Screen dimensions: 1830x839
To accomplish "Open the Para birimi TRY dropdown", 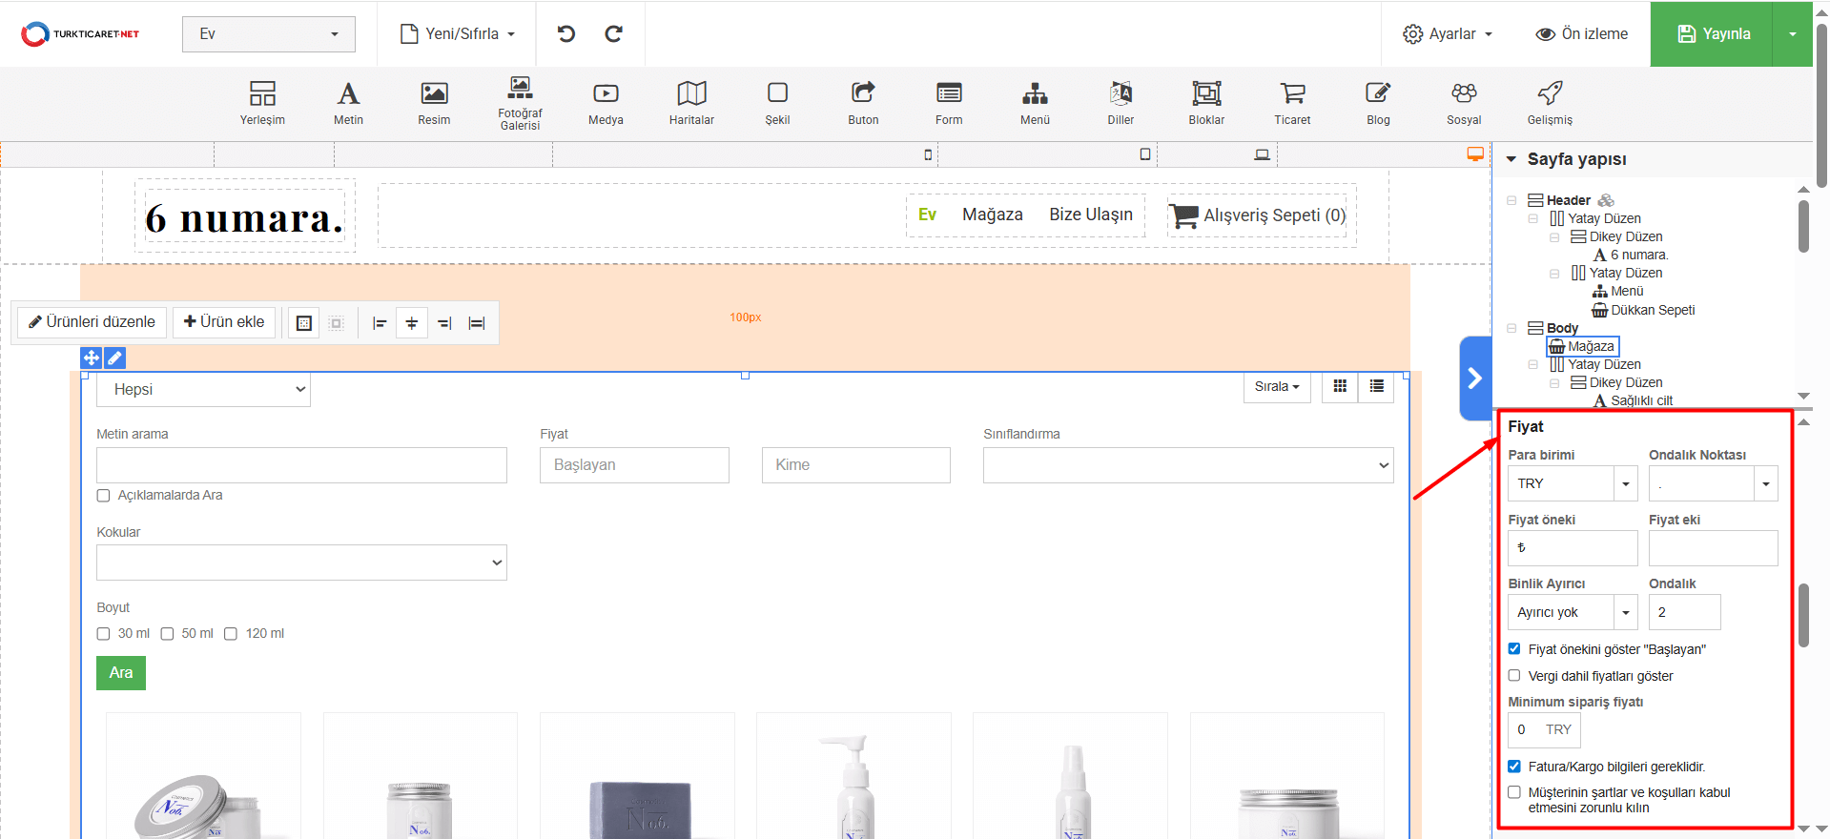I will (1572, 484).
